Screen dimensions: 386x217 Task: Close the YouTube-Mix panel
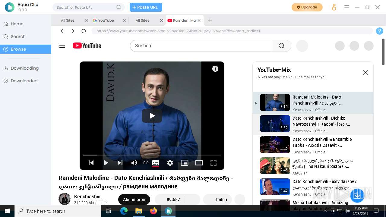pos(365,73)
